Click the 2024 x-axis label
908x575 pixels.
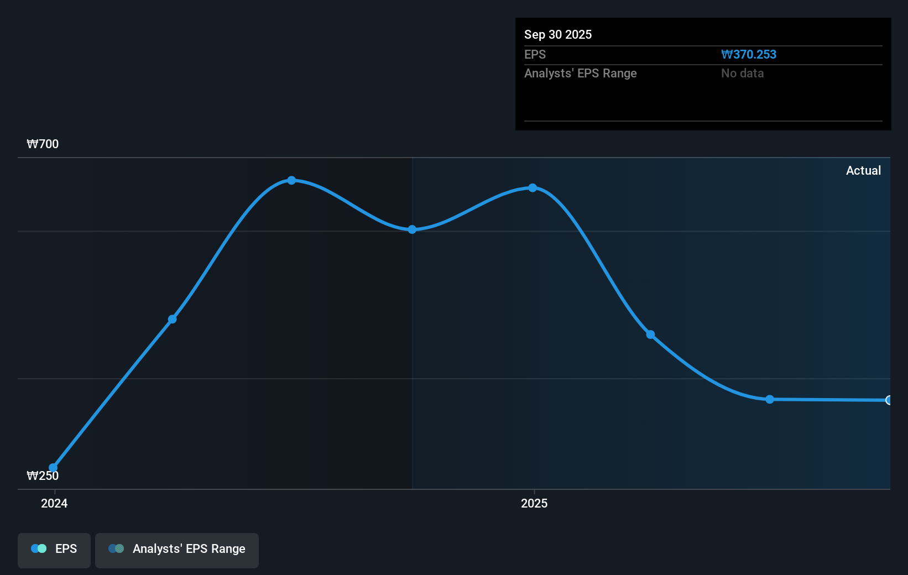[x=54, y=503]
